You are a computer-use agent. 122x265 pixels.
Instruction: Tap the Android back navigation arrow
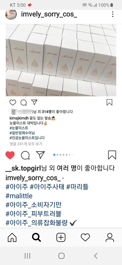click(x=96, y=256)
